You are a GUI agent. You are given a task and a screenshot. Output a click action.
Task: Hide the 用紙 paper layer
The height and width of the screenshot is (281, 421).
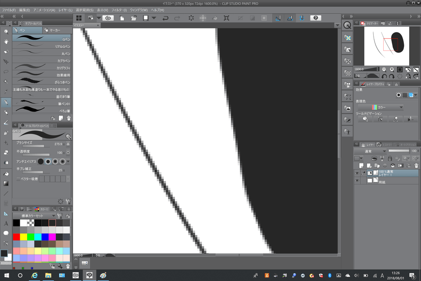click(x=357, y=180)
